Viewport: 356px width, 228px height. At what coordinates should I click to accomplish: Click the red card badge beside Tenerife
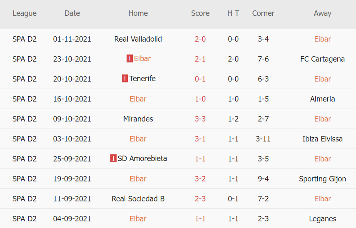coord(125,79)
